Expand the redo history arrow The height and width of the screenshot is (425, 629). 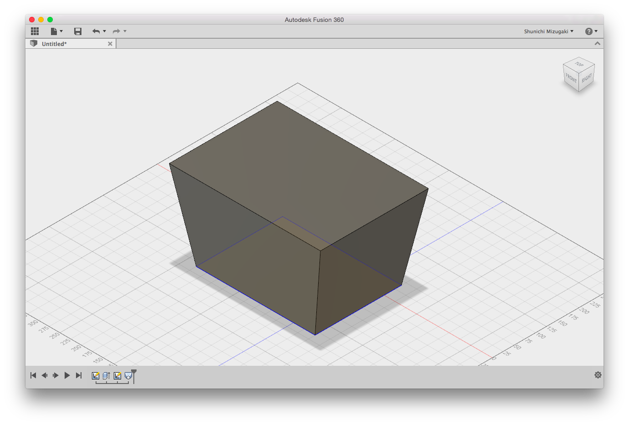(125, 31)
